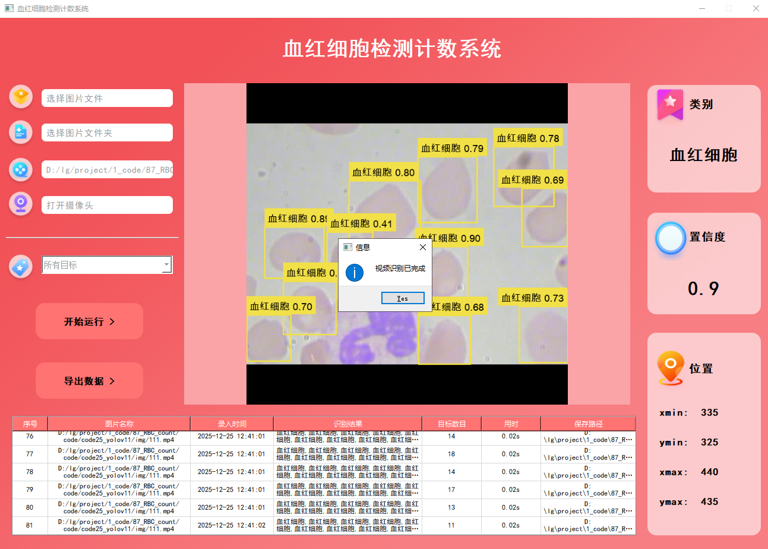Click the xmin value 335

click(709, 412)
